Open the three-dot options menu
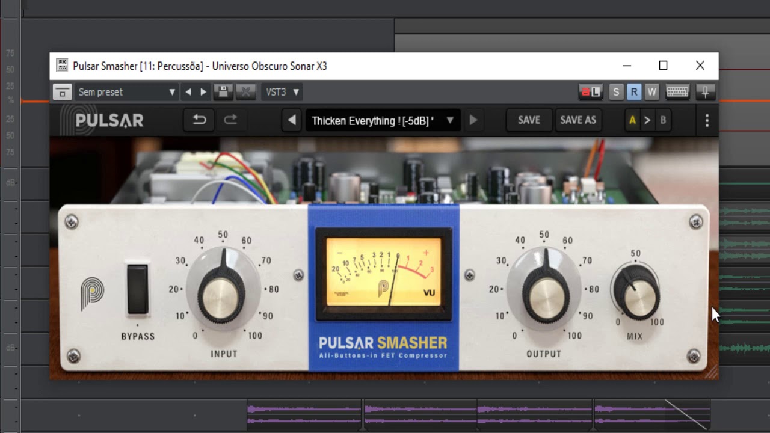 click(707, 120)
